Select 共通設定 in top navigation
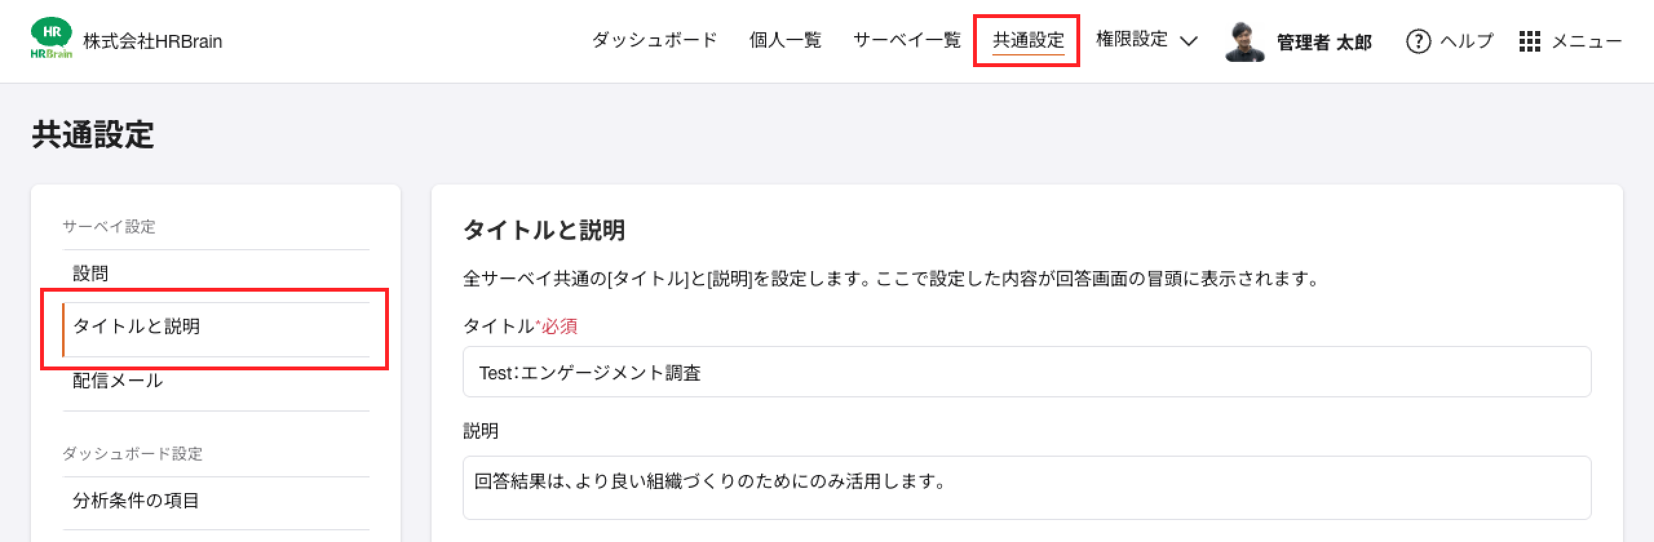The image size is (1654, 542). pyautogui.click(x=1028, y=40)
